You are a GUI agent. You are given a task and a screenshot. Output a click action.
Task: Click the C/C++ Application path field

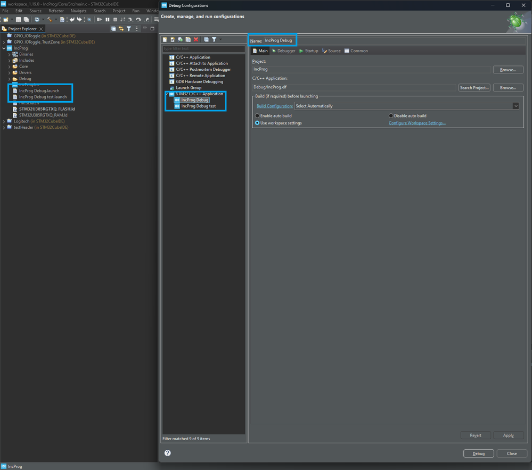354,87
